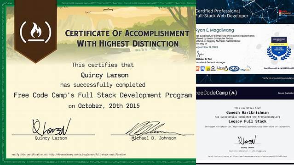Click Certified Professional Full-Stack Web Developer title

(222, 13)
